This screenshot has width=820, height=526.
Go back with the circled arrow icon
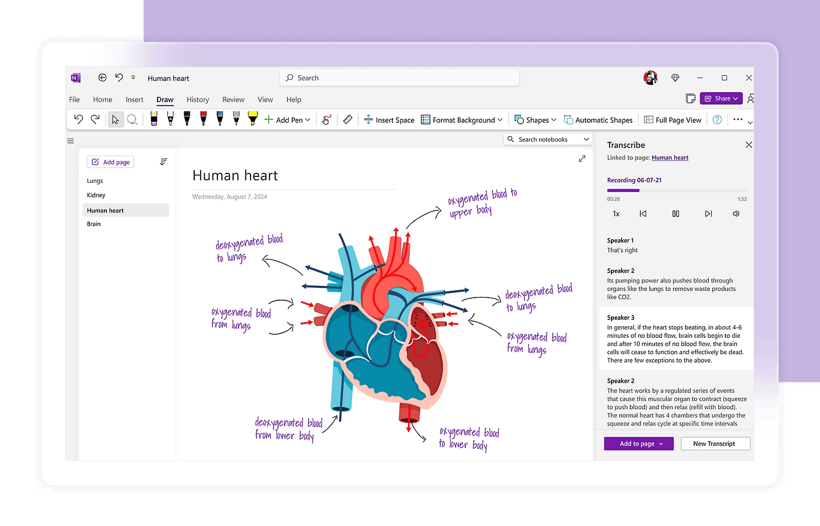tap(102, 78)
